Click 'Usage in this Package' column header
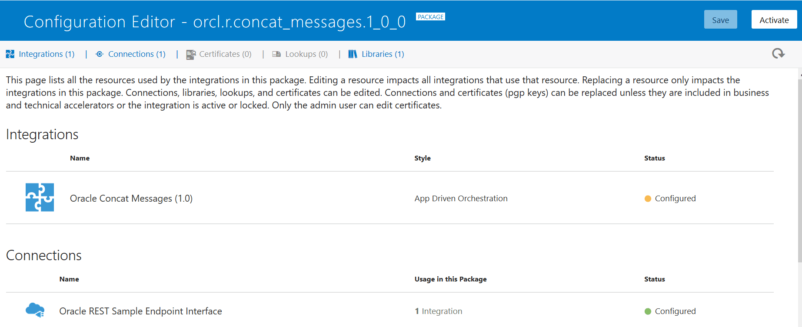 click(x=450, y=279)
